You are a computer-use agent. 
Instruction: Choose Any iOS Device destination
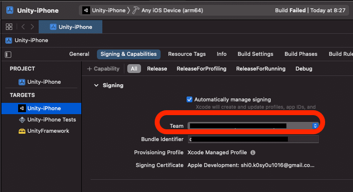tap(172, 10)
